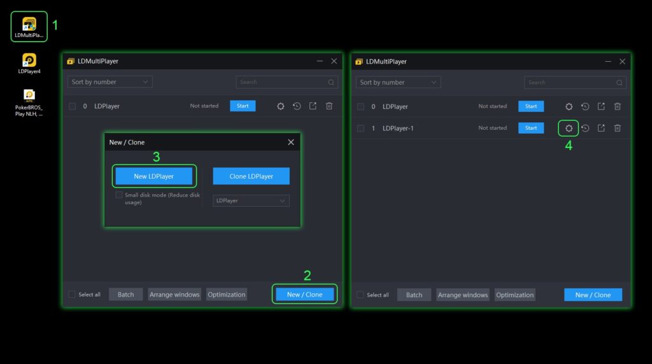Open settings gear for LDPlayer in left window
Image resolution: width=652 pixels, height=364 pixels.
281,106
